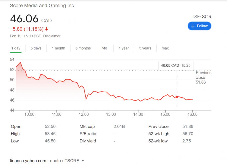The height and width of the screenshot is (164, 227).
Task: Click the High value 53.46
Action: coord(50,134)
